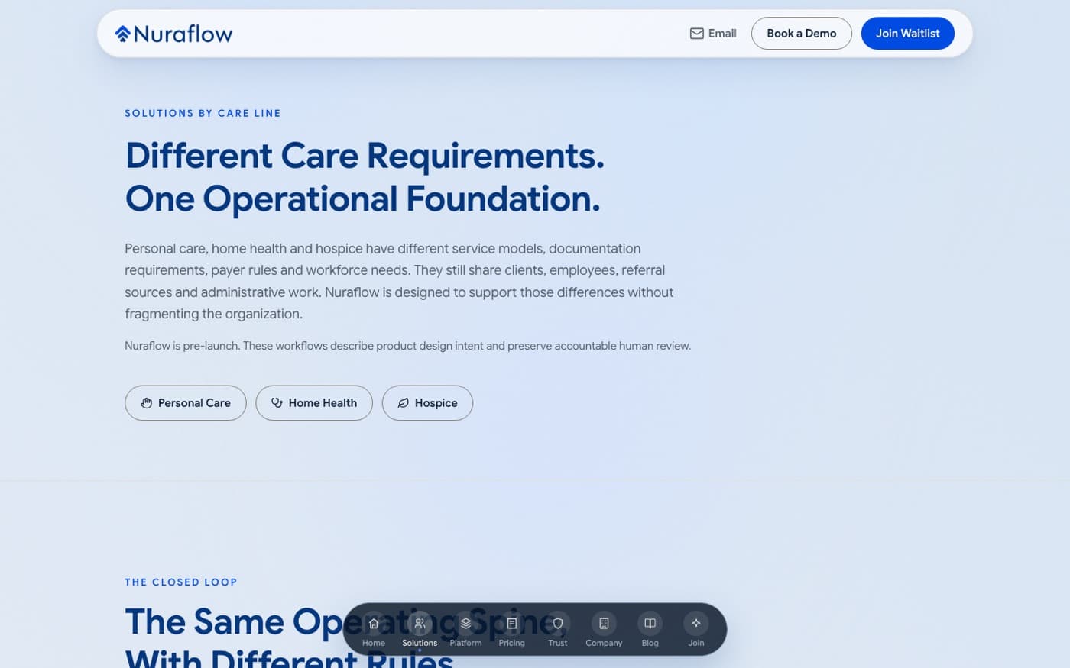Click the 'Nuraflow is pre-launch' disclaimer text
The image size is (1070, 668).
click(x=408, y=346)
